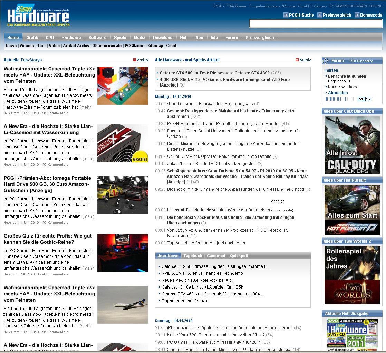This screenshot has height=353, width=386.
Task: Open the iPhone 4 in Weiß article
Action: tap(230, 328)
